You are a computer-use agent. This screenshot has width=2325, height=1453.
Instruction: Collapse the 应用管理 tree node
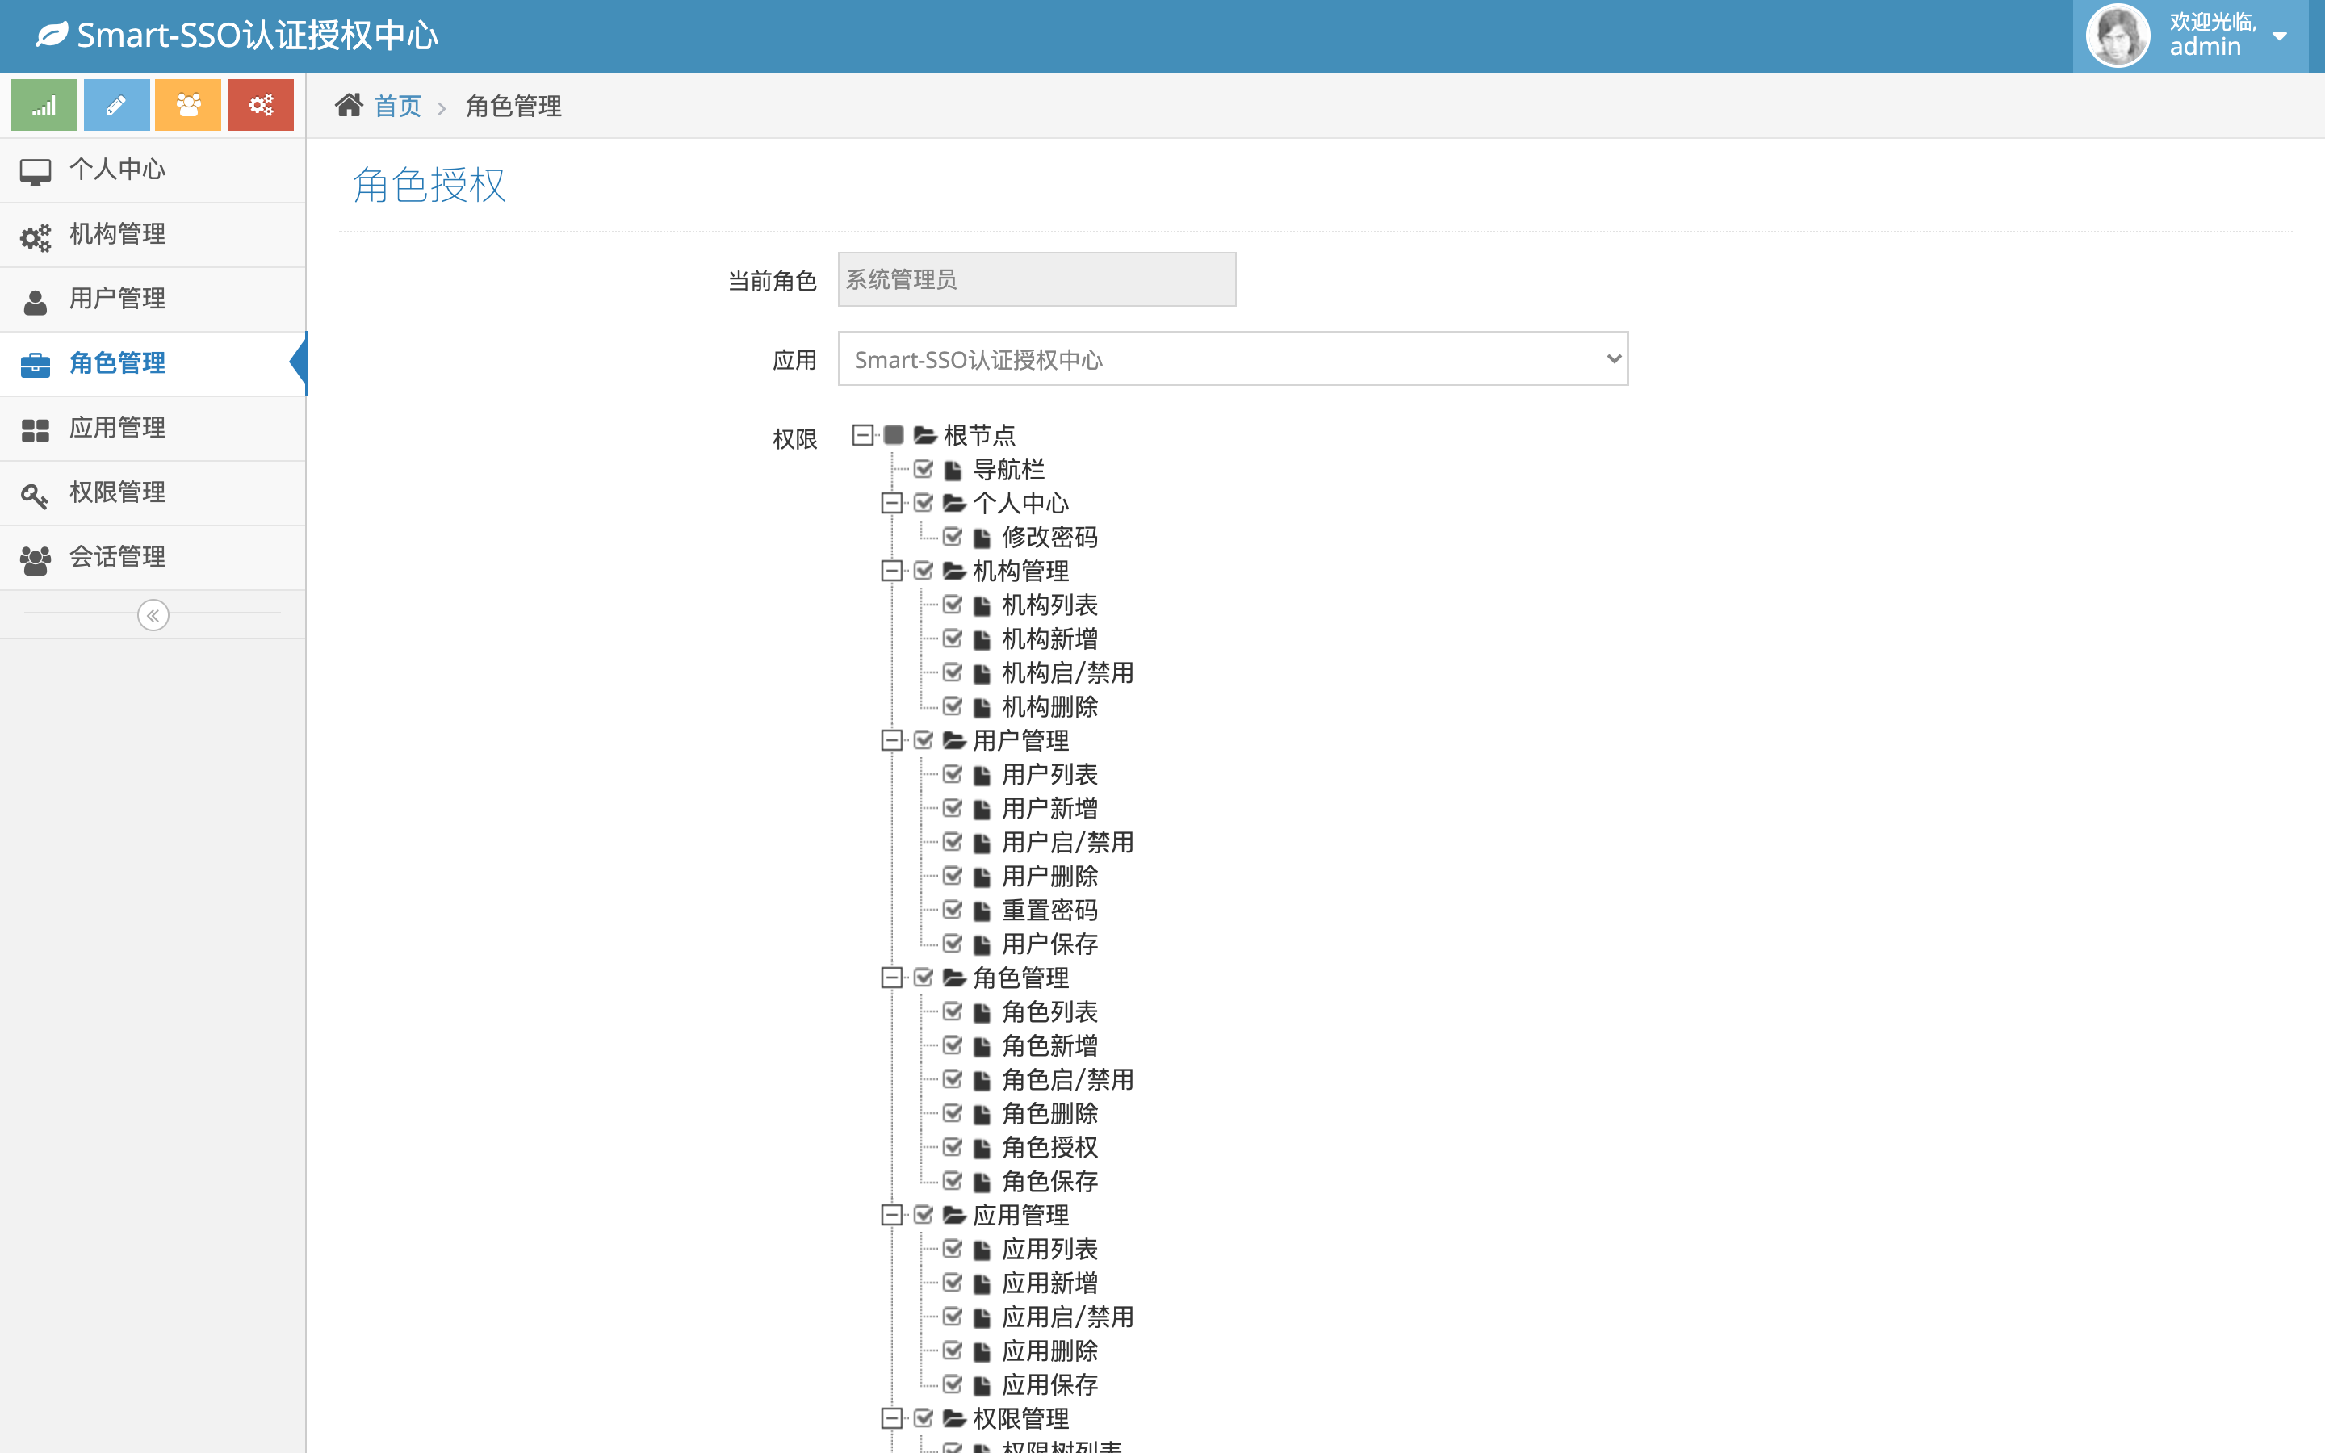click(891, 1215)
